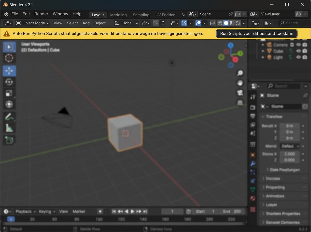Select the Select Box tool

pos(9,47)
